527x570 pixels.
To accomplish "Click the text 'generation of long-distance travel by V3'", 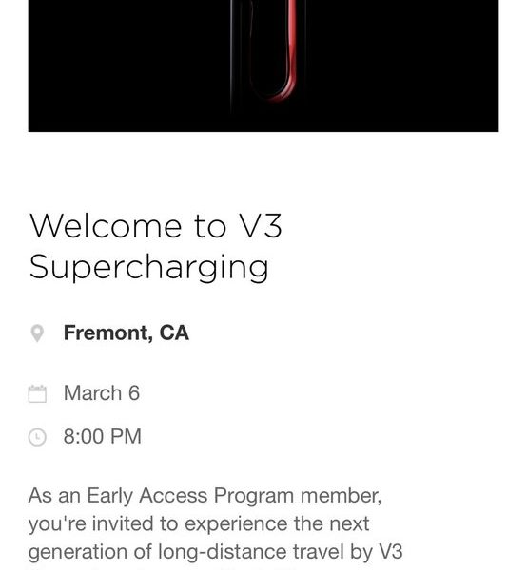I will click(215, 552).
